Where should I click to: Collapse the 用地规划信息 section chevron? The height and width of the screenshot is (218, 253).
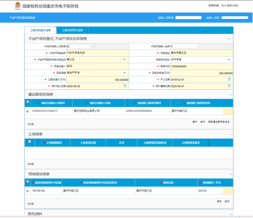click(231, 174)
